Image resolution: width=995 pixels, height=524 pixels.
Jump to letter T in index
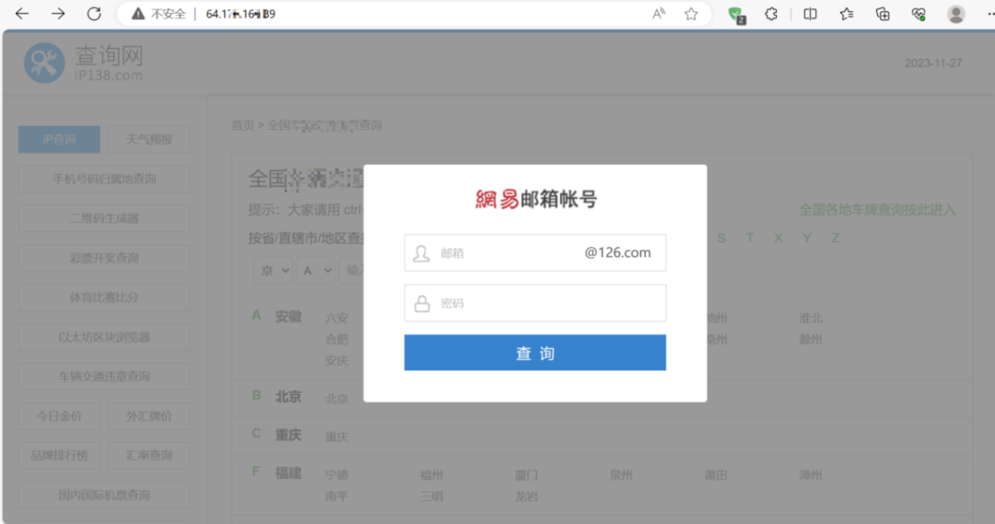pyautogui.click(x=750, y=239)
